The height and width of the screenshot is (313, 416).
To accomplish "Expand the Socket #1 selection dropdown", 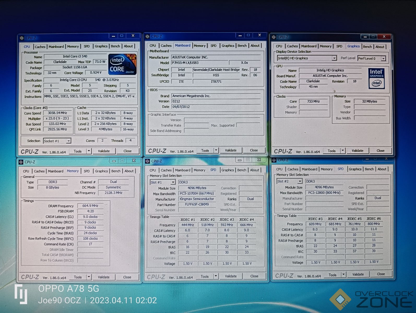I will pos(68,141).
